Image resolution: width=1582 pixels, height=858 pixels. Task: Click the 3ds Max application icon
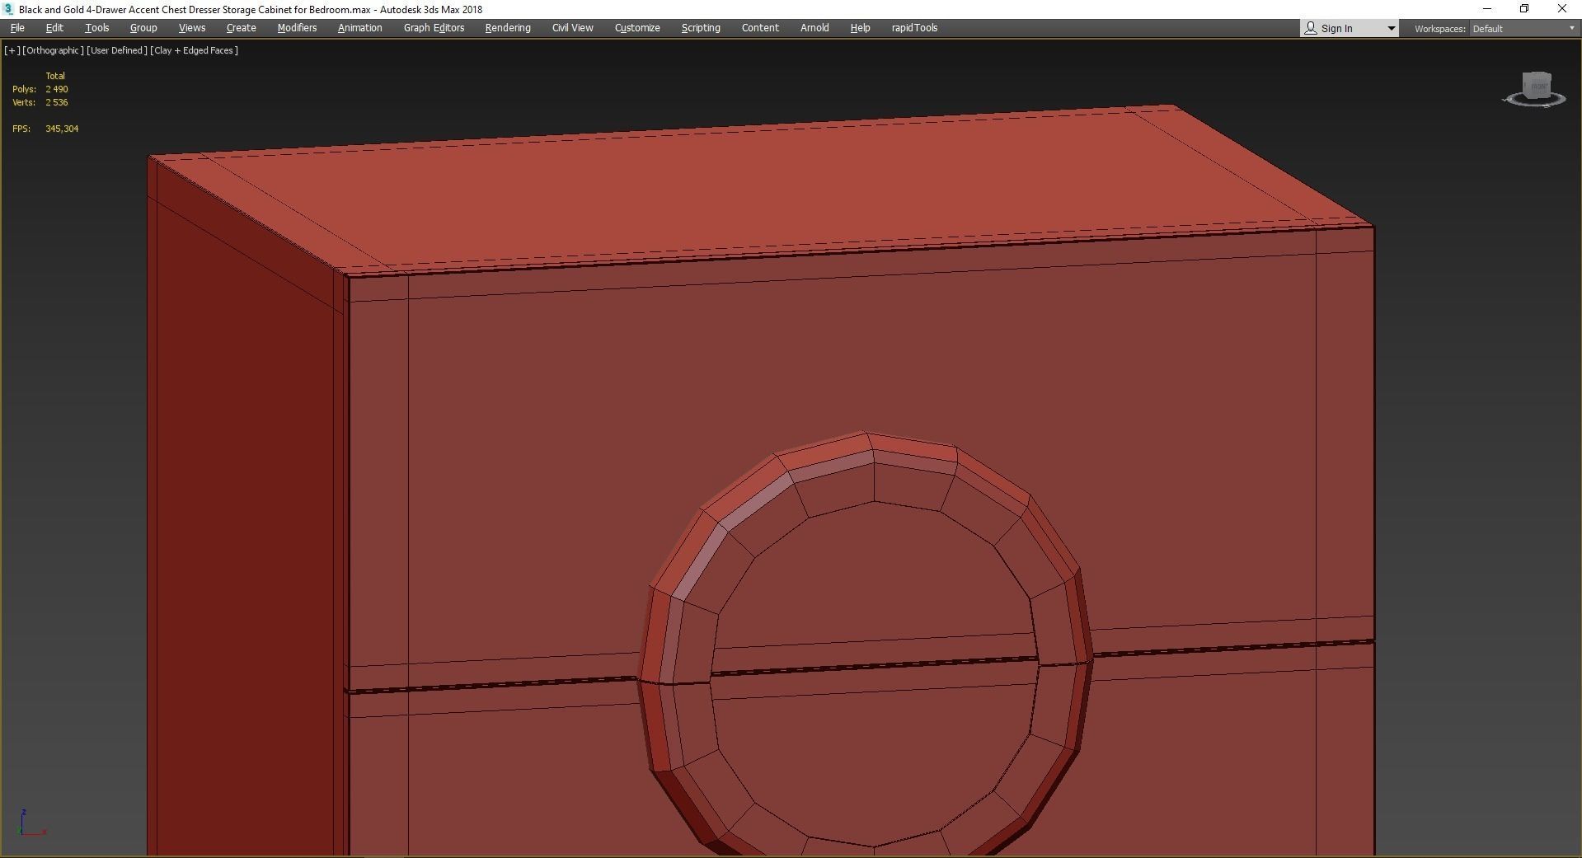pos(8,9)
